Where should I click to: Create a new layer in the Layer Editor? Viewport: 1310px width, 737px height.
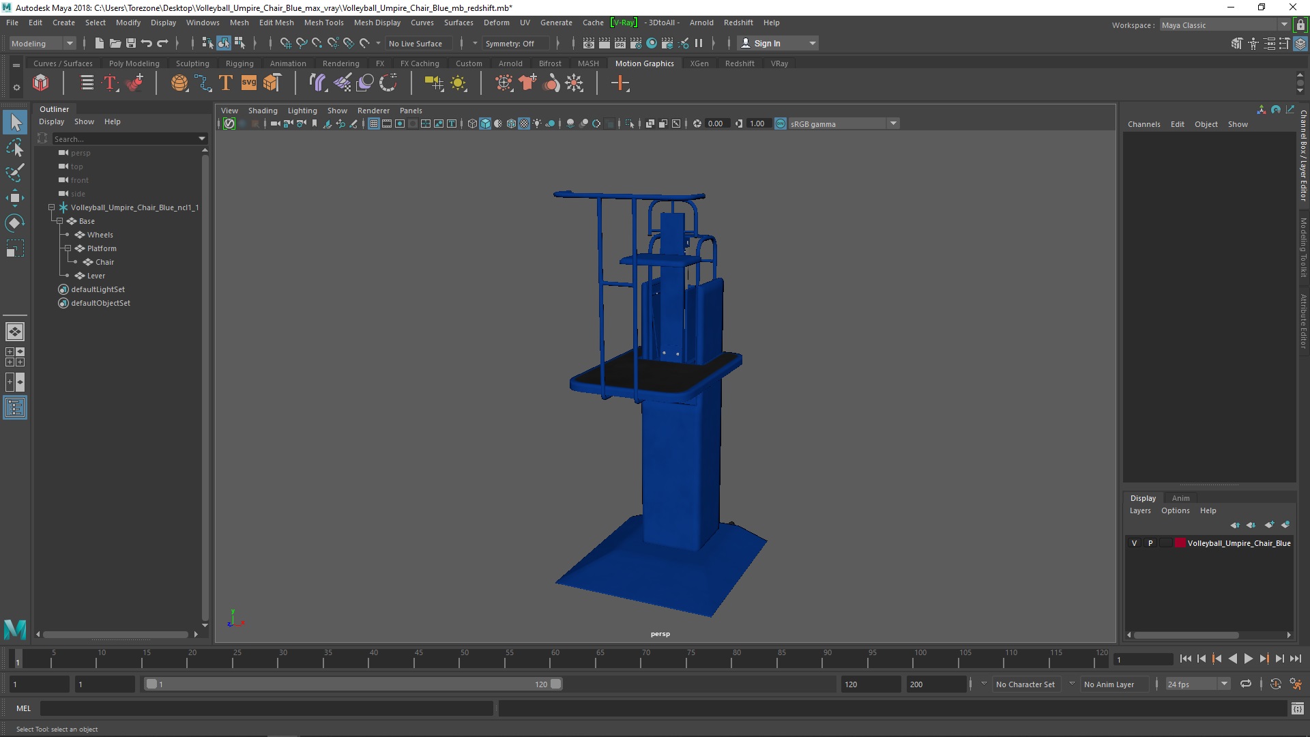(1269, 525)
